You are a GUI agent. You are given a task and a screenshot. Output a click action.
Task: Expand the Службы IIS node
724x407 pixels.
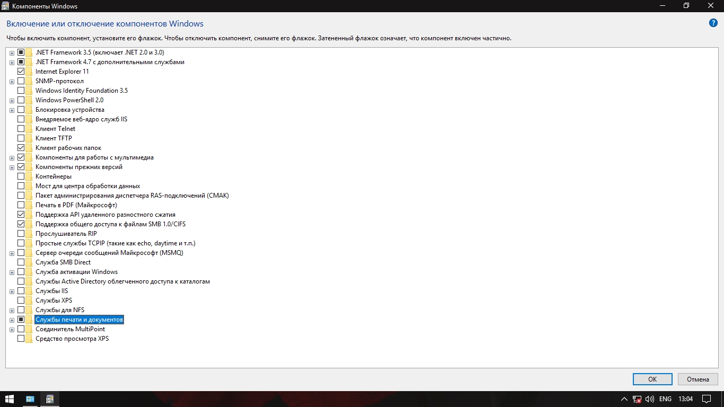click(x=12, y=291)
